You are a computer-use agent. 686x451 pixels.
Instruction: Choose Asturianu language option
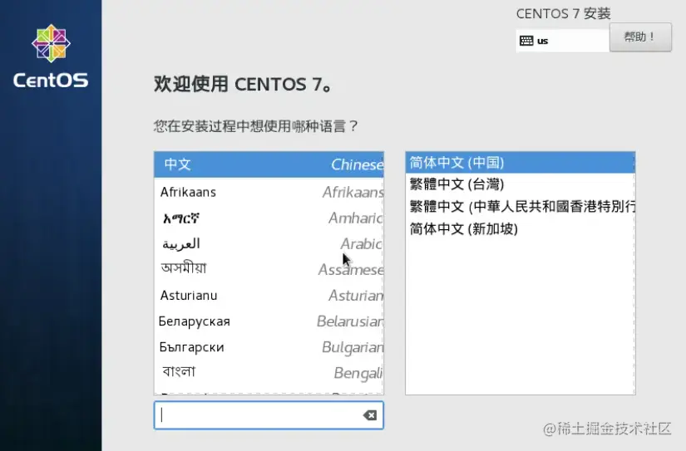click(269, 296)
